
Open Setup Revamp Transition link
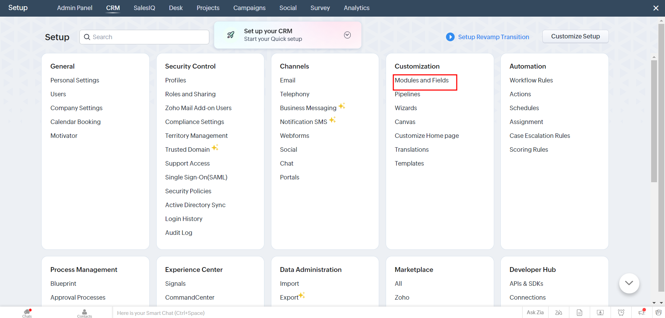click(493, 37)
